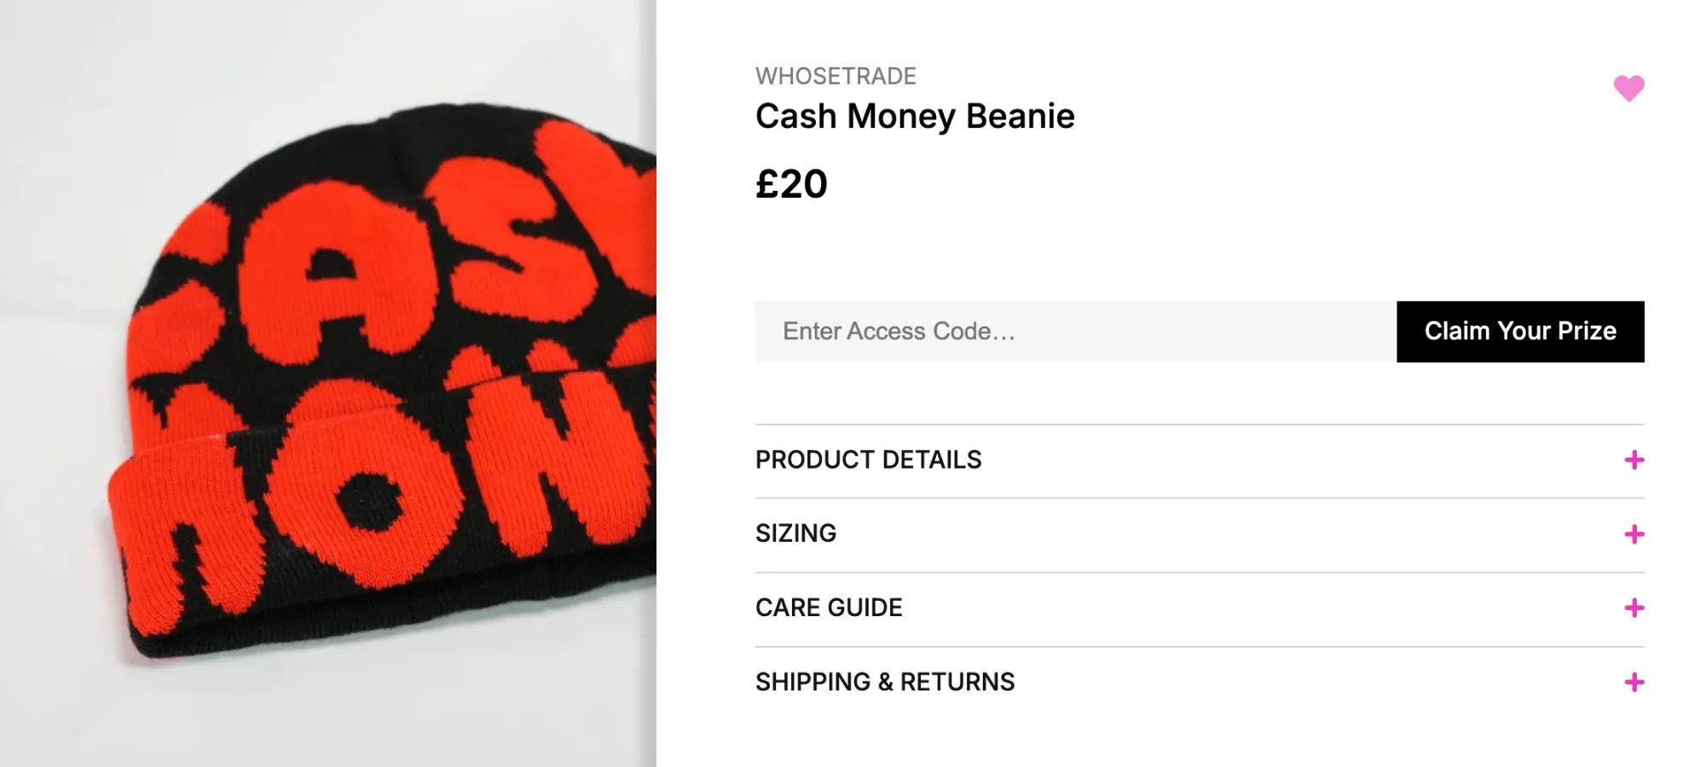
Task: Expand the SIZING section label
Action: tap(795, 533)
